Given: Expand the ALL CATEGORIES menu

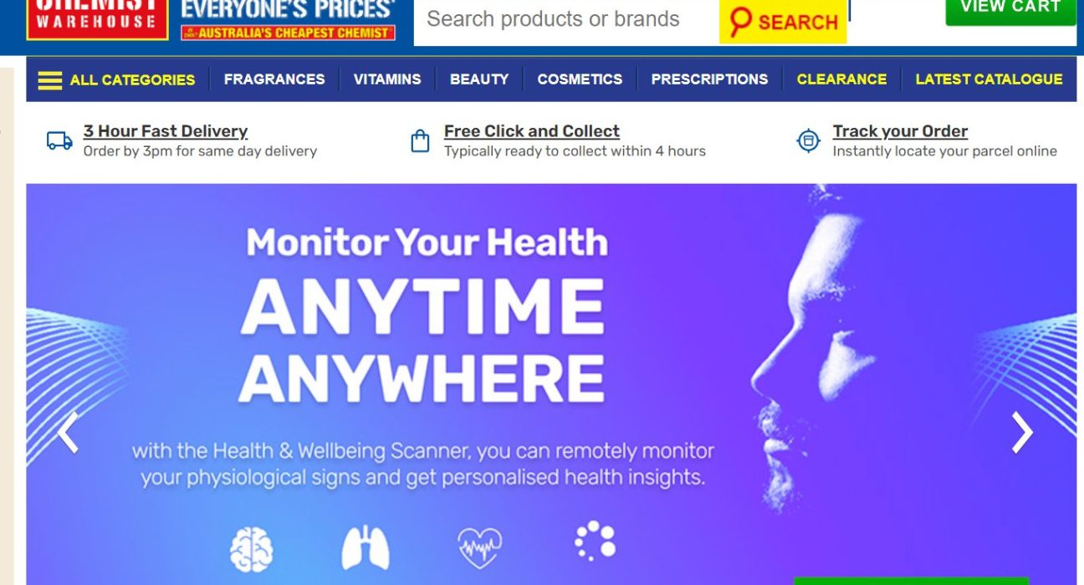Looking at the screenshot, I should (117, 80).
